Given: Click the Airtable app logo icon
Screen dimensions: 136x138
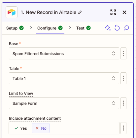Looking at the screenshot, I should (x=12, y=12).
